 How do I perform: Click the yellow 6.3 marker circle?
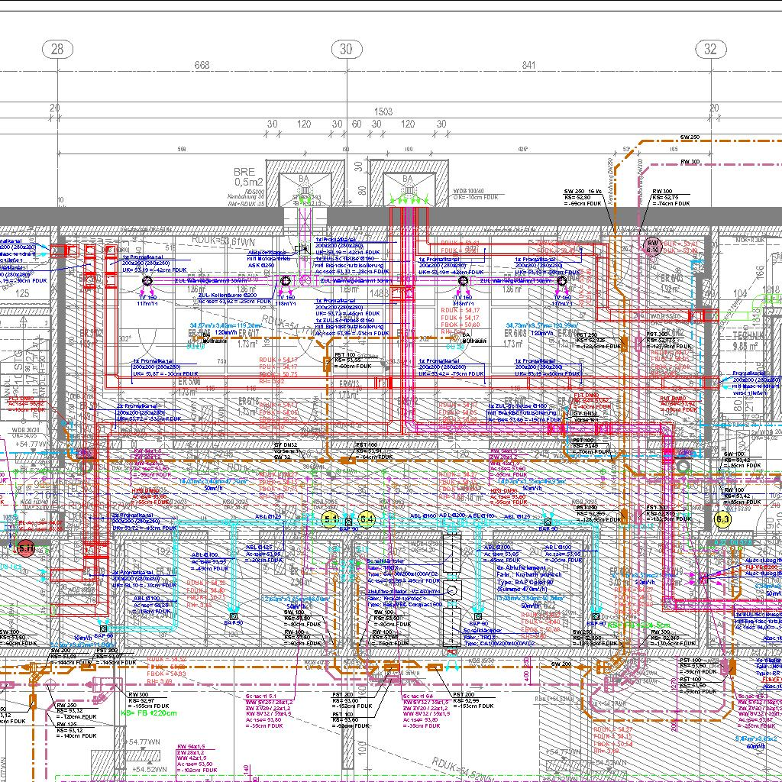pos(722,520)
